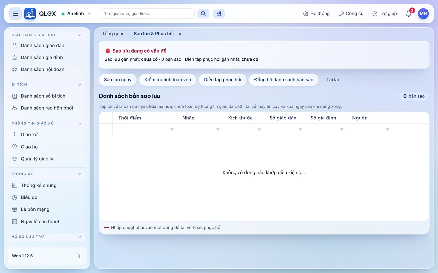Open the Công cụ menu
438x273 pixels.
coord(351,14)
